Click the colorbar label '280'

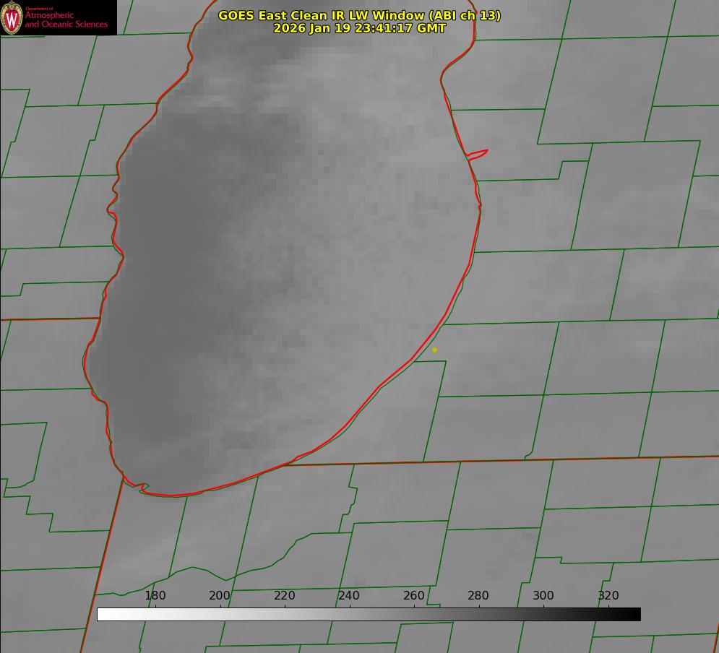(478, 595)
